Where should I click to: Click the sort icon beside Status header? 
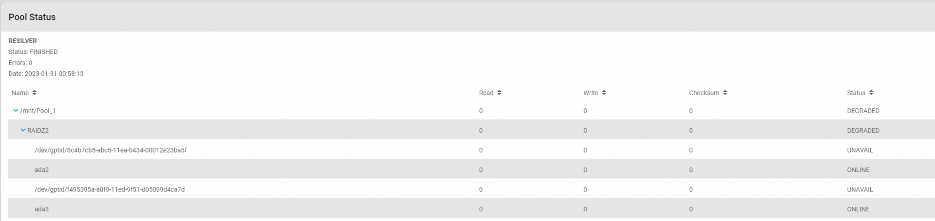(871, 93)
